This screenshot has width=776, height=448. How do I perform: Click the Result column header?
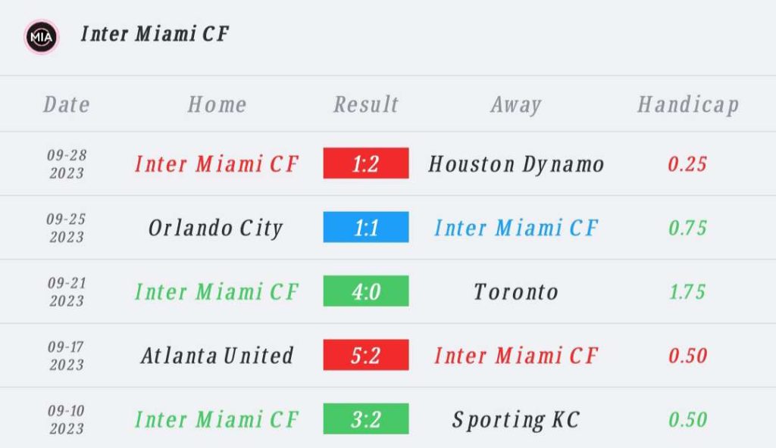(366, 104)
